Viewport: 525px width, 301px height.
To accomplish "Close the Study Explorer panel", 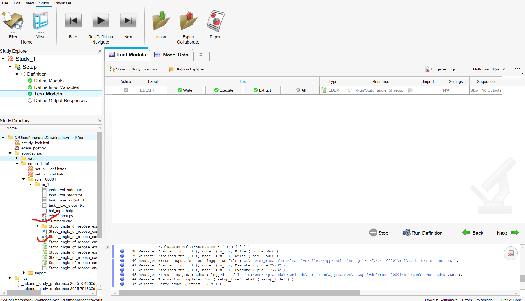I will 100,51.
